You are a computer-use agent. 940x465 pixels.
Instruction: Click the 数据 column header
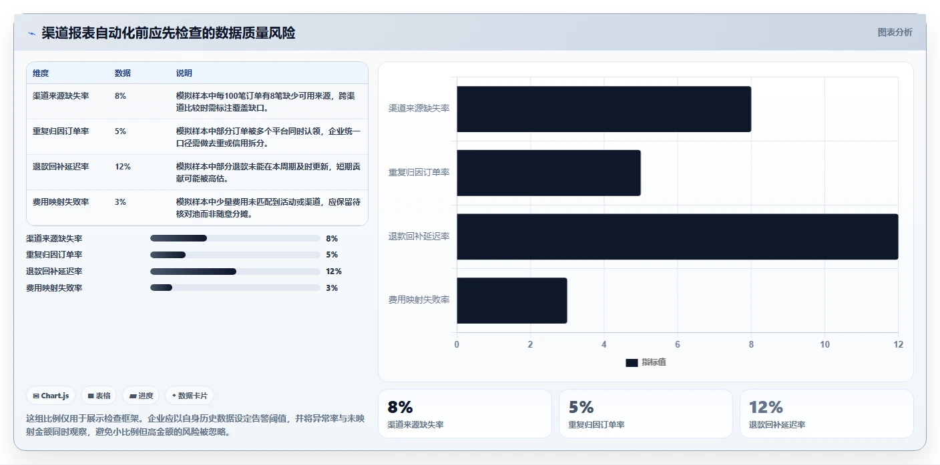tap(123, 73)
